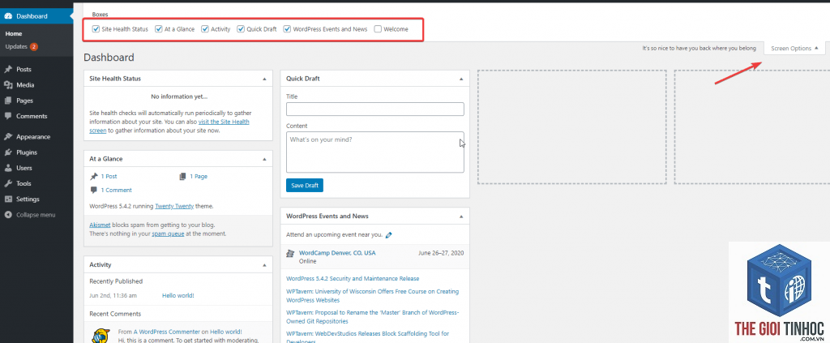Click the Users person icon
Screen dimensions: 830x343
click(x=8, y=168)
